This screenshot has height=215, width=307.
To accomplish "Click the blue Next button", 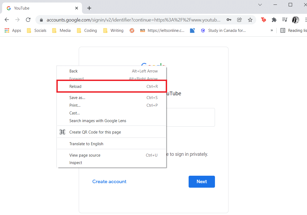I will tap(202, 182).
